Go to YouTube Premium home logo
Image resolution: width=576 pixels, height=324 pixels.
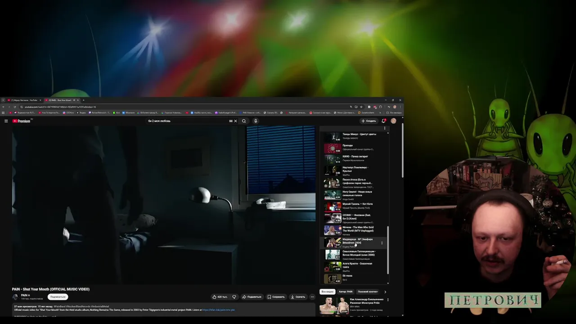(x=22, y=121)
